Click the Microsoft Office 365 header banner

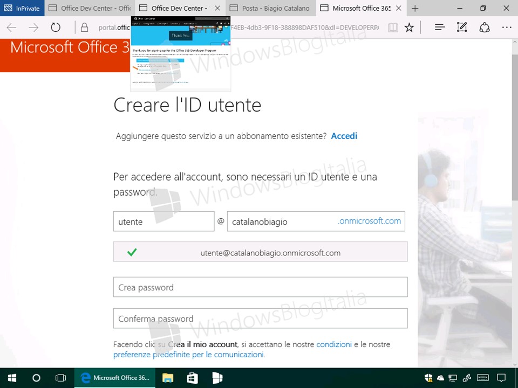click(x=65, y=55)
